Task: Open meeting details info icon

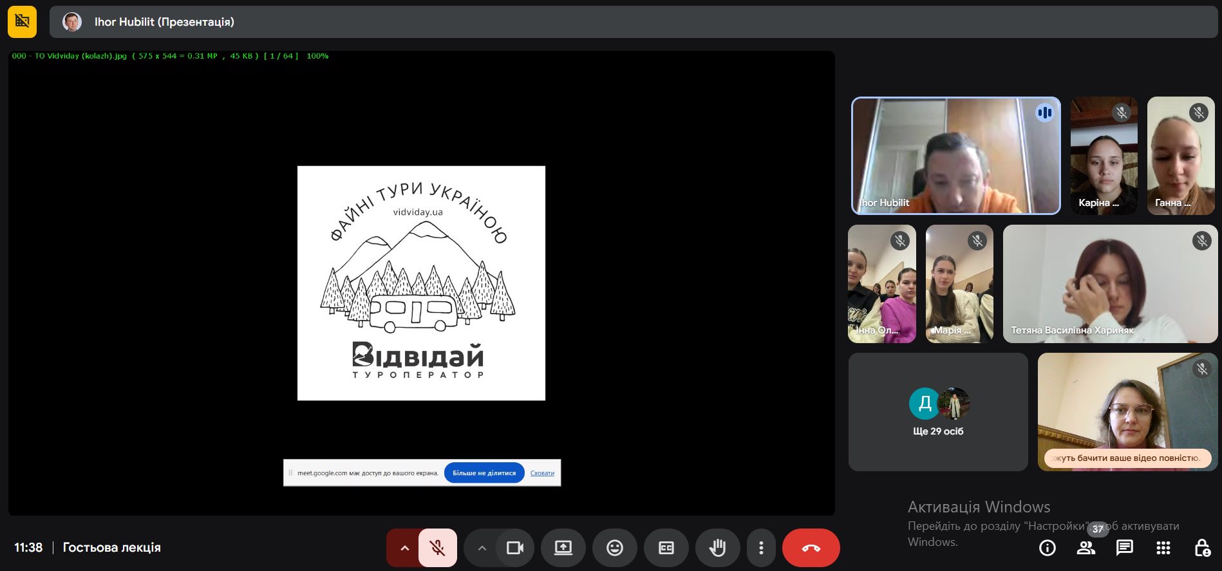Action: (x=1048, y=548)
